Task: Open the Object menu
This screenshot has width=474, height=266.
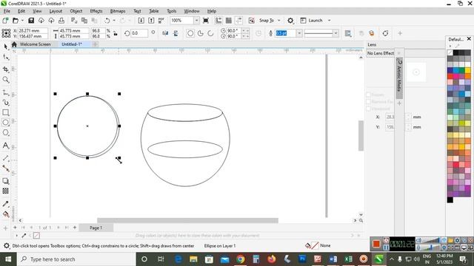Action: (x=76, y=11)
